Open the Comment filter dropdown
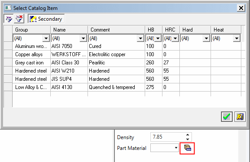This screenshot has height=162, width=250. coord(140,38)
